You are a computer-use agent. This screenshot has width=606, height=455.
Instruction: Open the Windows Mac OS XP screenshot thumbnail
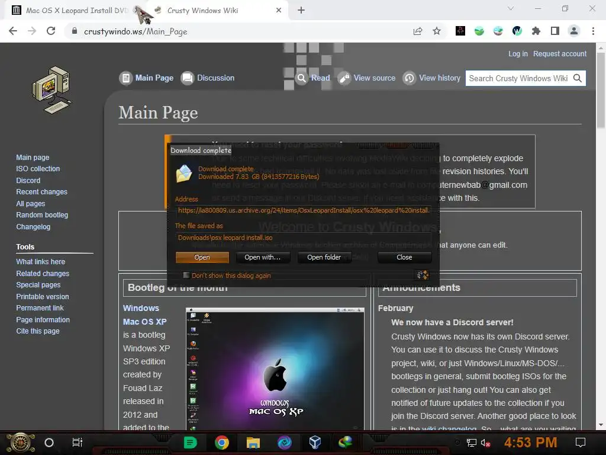pyautogui.click(x=275, y=369)
